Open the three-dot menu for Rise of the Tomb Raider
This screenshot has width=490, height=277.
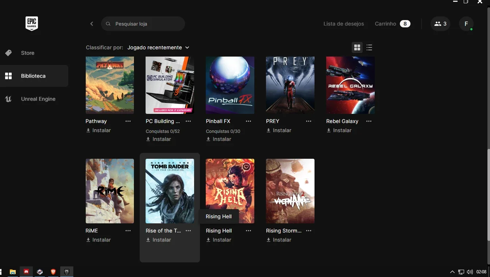188,231
